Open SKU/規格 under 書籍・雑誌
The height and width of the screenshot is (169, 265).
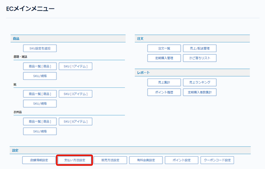pyautogui.click(x=40, y=76)
